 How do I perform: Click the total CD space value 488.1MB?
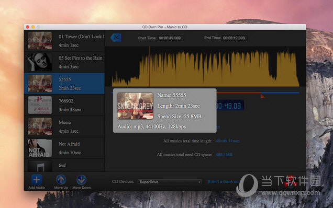pyautogui.click(x=224, y=155)
